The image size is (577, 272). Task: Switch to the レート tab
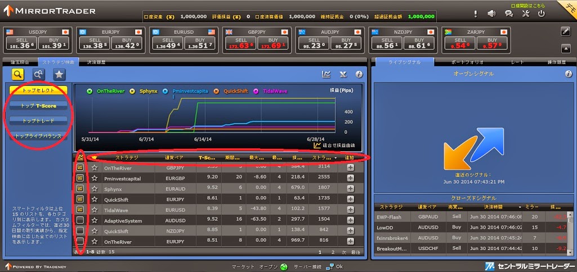click(517, 62)
